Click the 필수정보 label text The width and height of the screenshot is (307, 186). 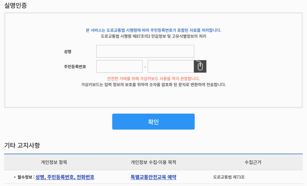pos(25,177)
